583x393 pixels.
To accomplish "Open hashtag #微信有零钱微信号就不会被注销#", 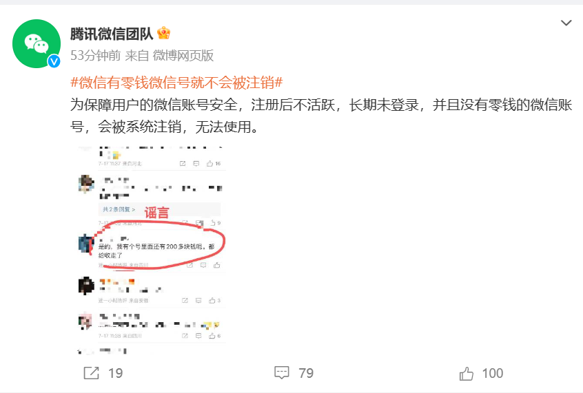I will pos(176,82).
